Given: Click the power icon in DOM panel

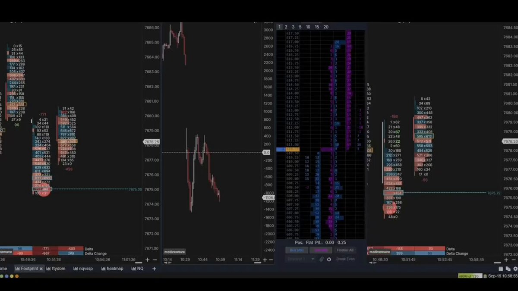Looking at the screenshot, I should point(329,259).
